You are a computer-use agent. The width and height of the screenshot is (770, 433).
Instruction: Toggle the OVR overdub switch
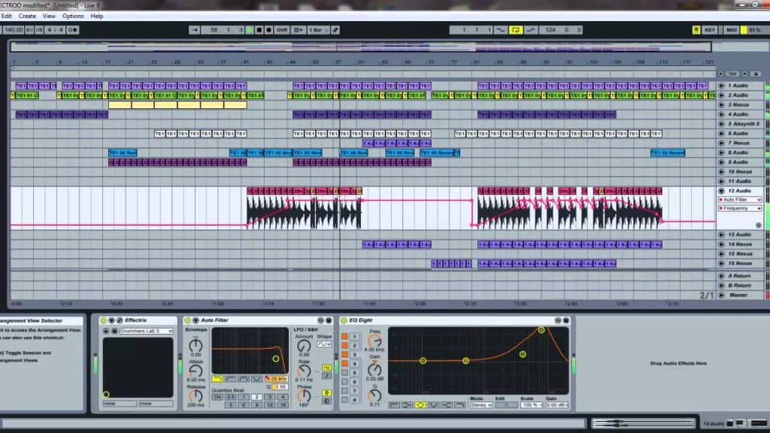click(281, 30)
